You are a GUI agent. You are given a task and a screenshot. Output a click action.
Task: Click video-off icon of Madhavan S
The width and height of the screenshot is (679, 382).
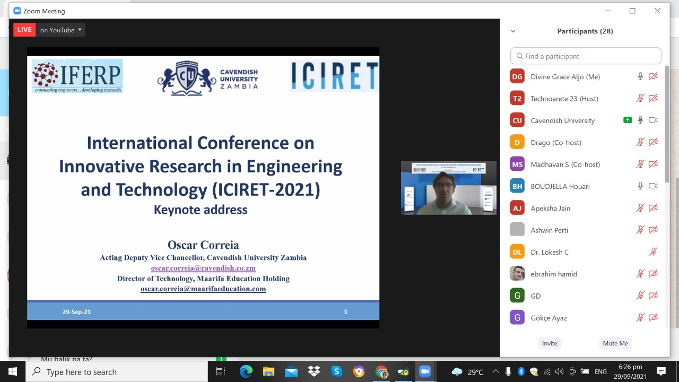click(653, 164)
